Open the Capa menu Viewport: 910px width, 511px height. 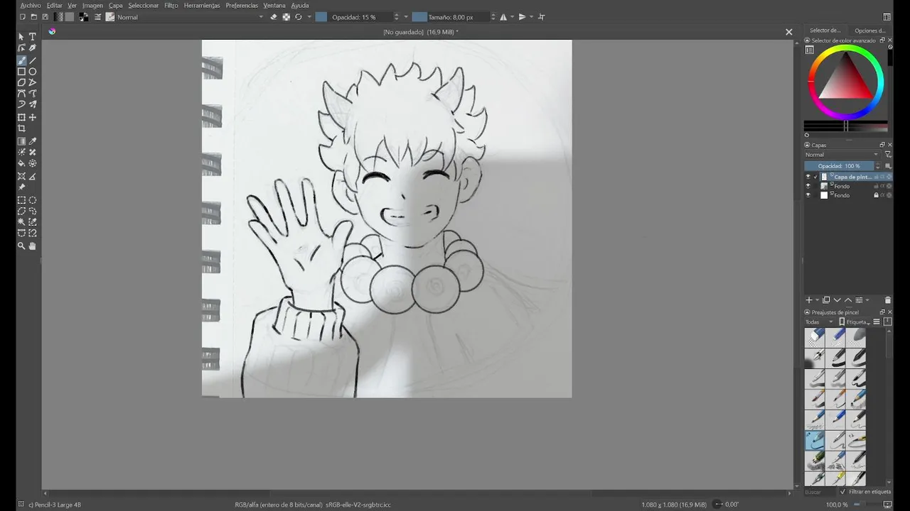116,5
